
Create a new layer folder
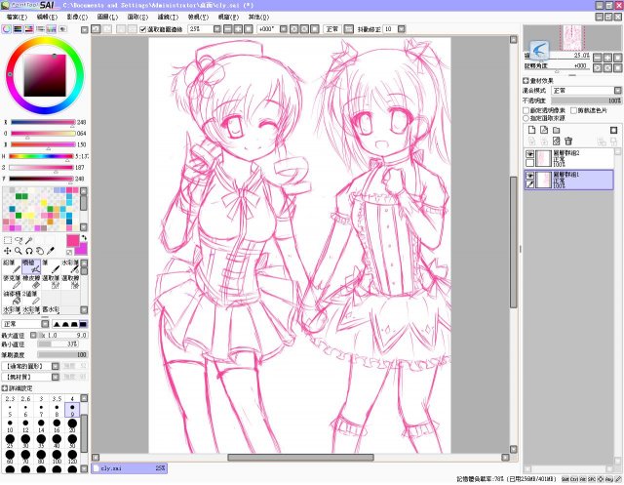coord(557,128)
